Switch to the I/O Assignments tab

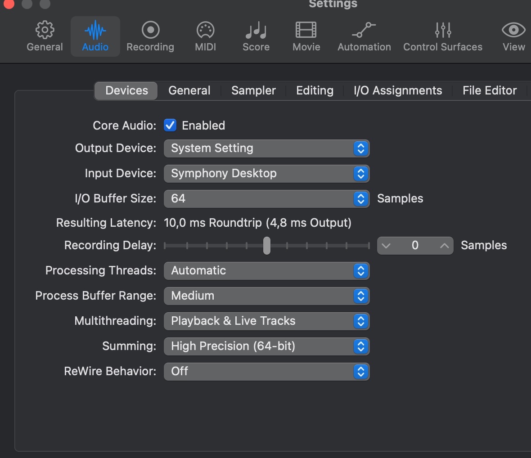point(398,90)
